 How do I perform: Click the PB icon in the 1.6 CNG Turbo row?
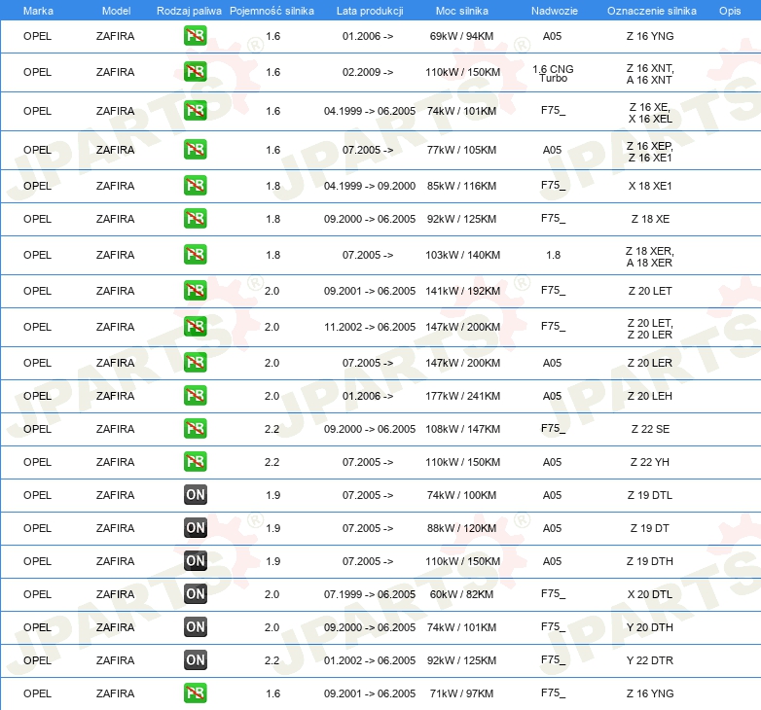coord(196,73)
